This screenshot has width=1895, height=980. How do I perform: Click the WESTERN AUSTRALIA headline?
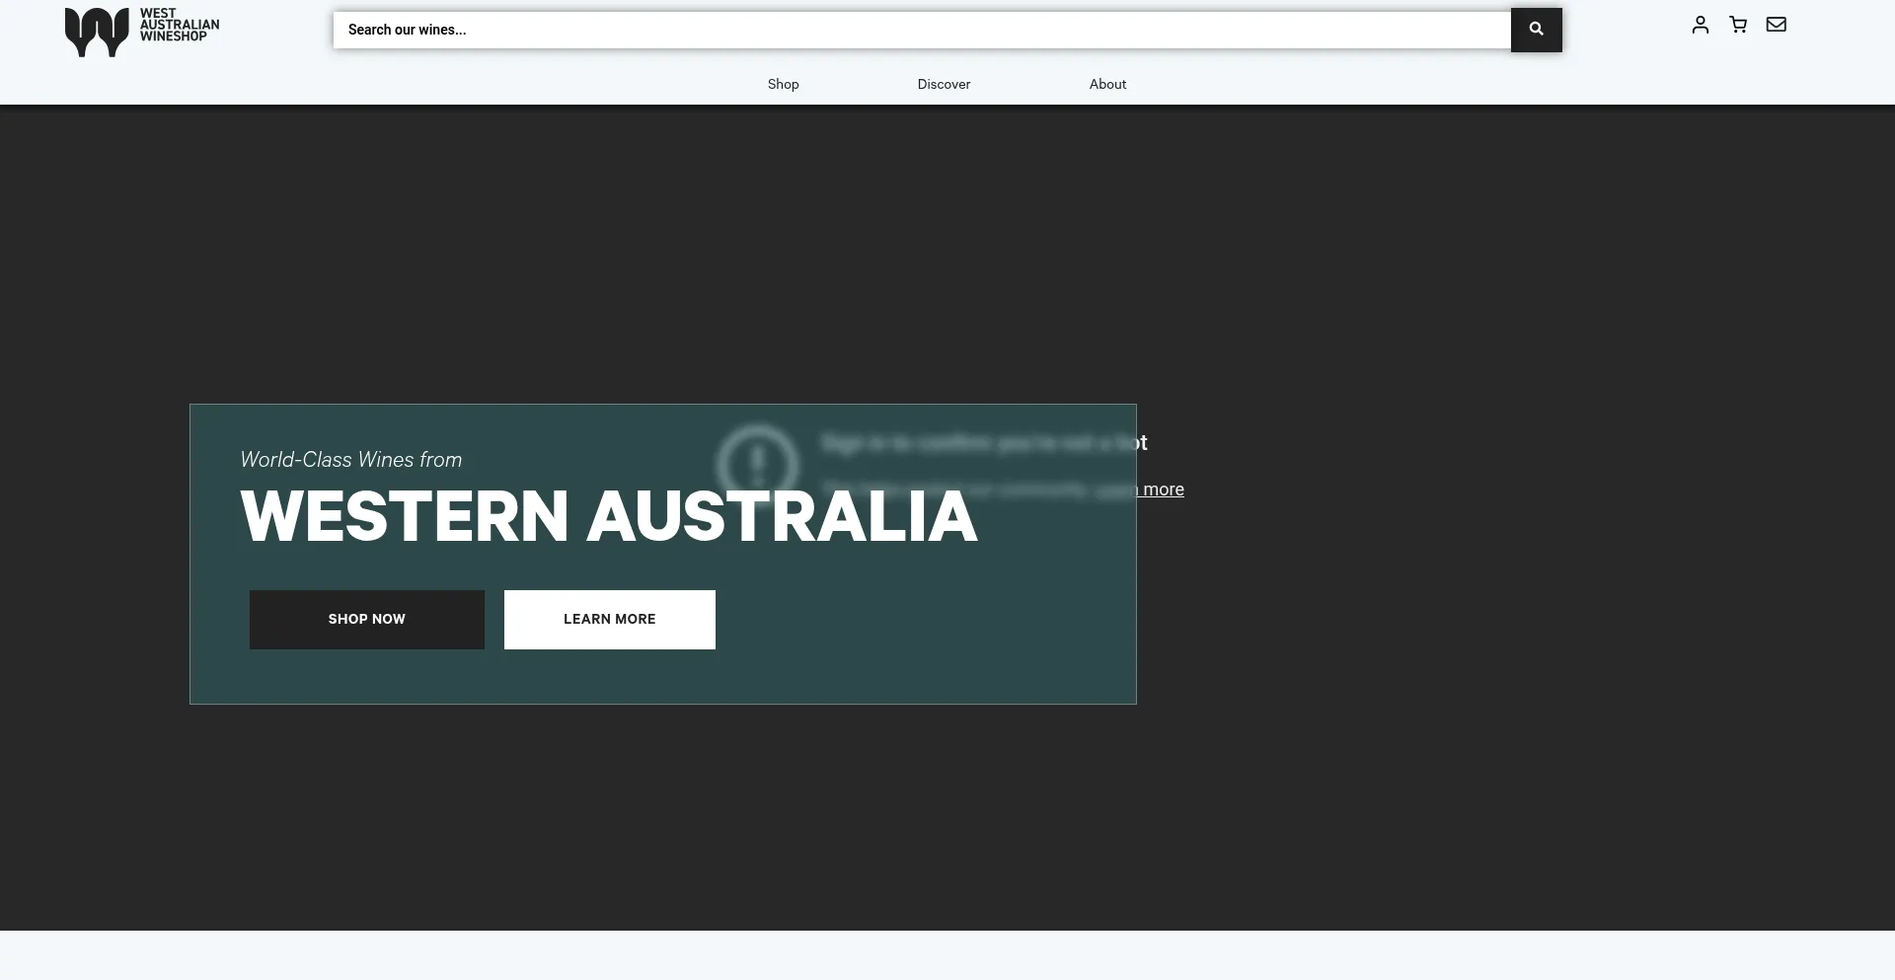tap(608, 517)
